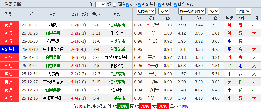261x110 pixels.
Task: Click the draw odds value 4.62
Action: click(x=199, y=90)
